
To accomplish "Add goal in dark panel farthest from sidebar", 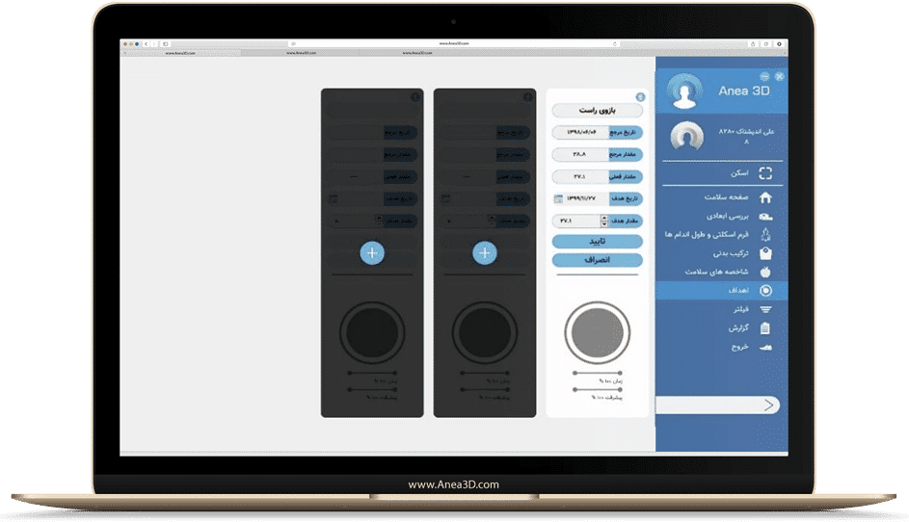I will click(372, 253).
